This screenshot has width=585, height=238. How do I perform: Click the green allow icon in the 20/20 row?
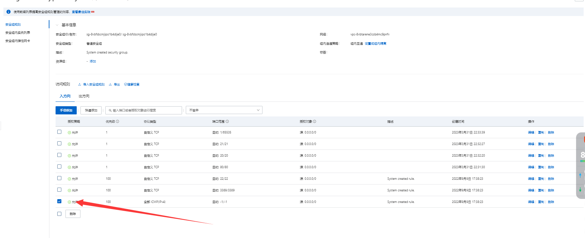69,156
